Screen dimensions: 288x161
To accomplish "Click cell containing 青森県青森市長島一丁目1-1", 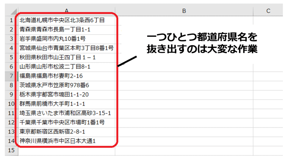I will tap(55, 30).
